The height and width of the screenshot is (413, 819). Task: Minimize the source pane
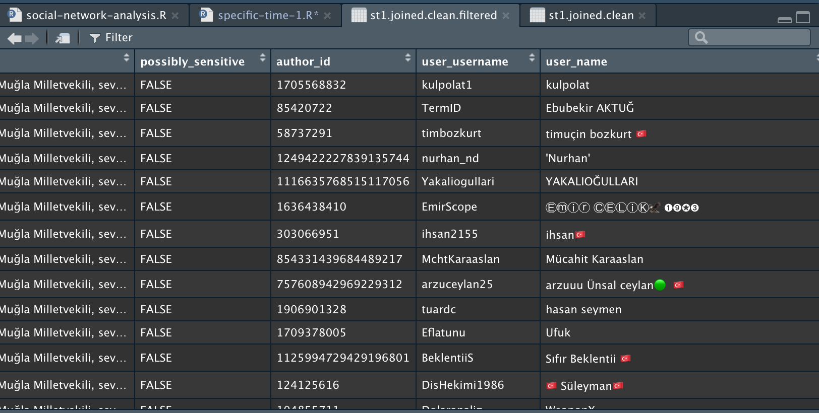[784, 19]
